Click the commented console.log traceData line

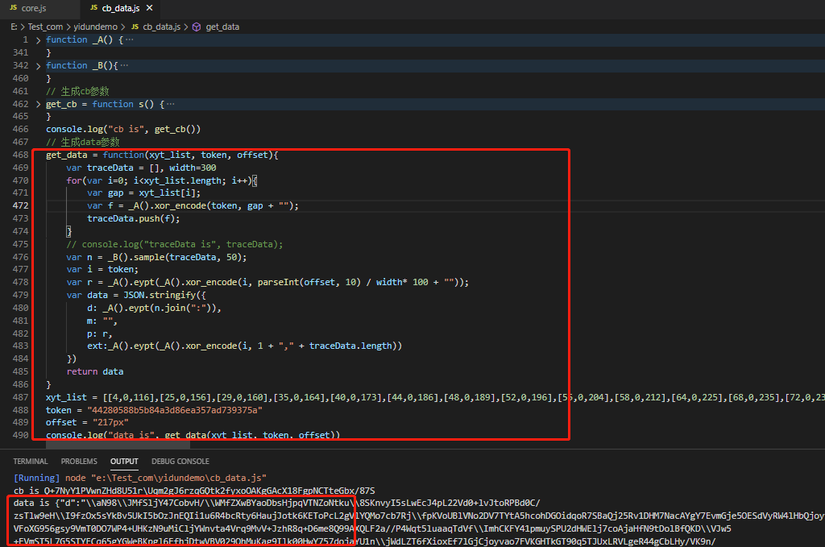pyautogui.click(x=175, y=244)
